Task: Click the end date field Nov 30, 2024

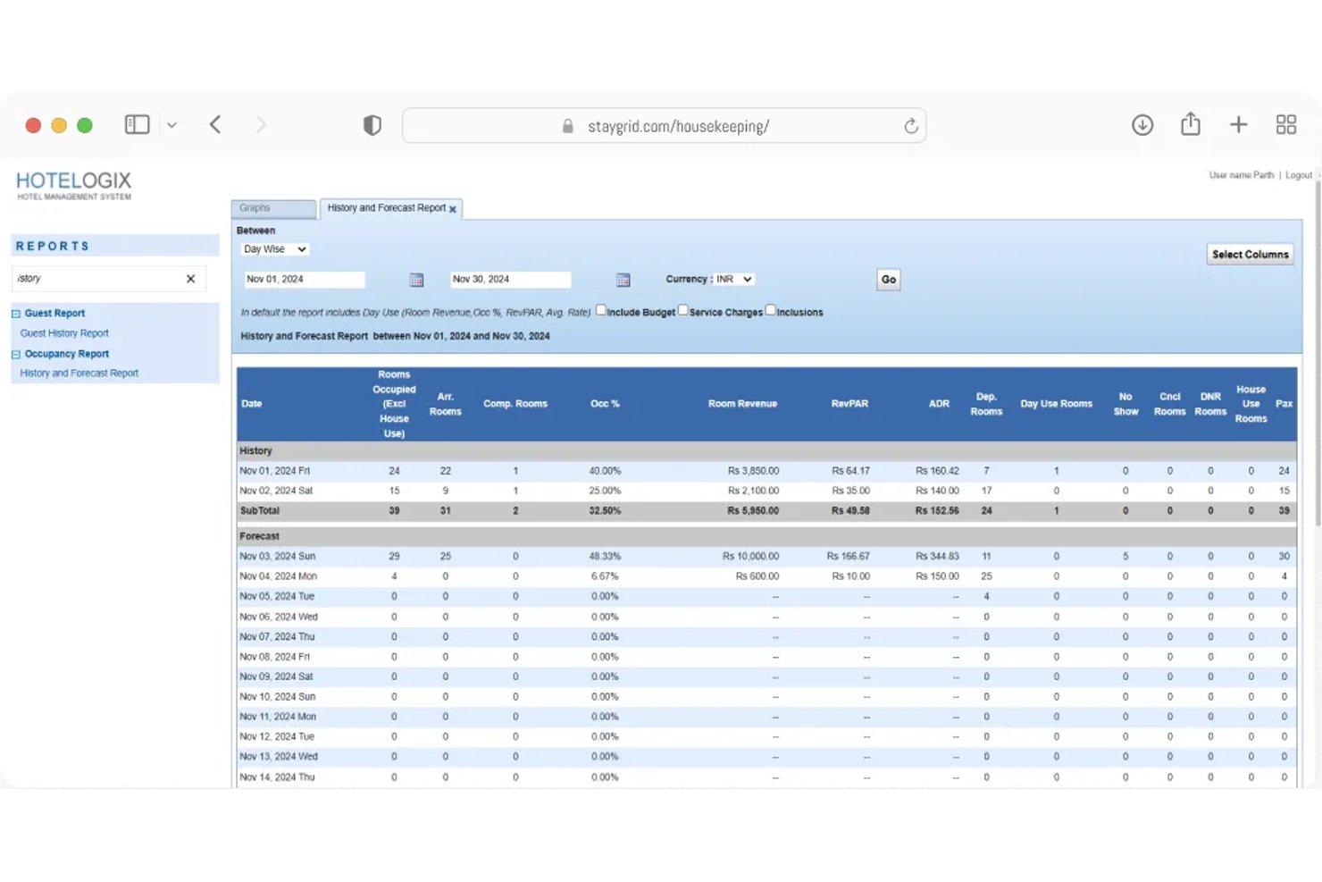Action: tap(511, 280)
